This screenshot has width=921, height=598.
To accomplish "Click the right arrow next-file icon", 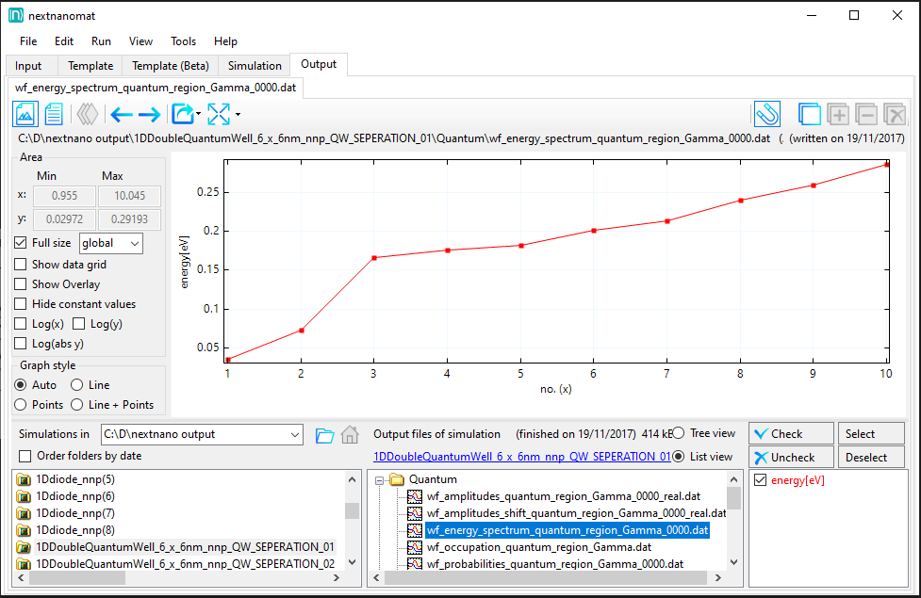I will [x=149, y=115].
